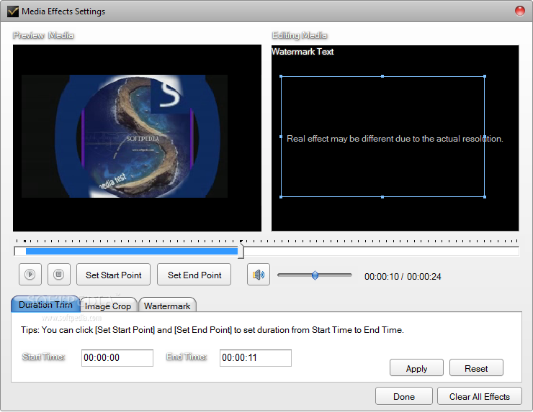Click the crop box bottom-middle handle

pos(382,197)
